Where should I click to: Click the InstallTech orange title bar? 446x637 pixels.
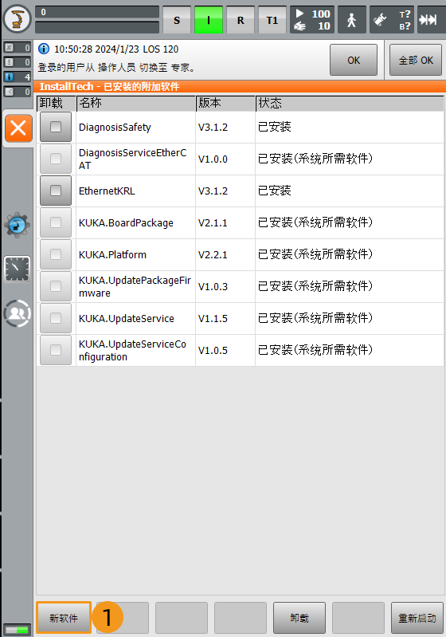[240, 87]
